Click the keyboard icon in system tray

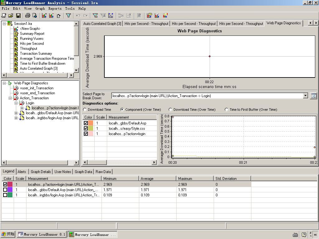(295, 235)
